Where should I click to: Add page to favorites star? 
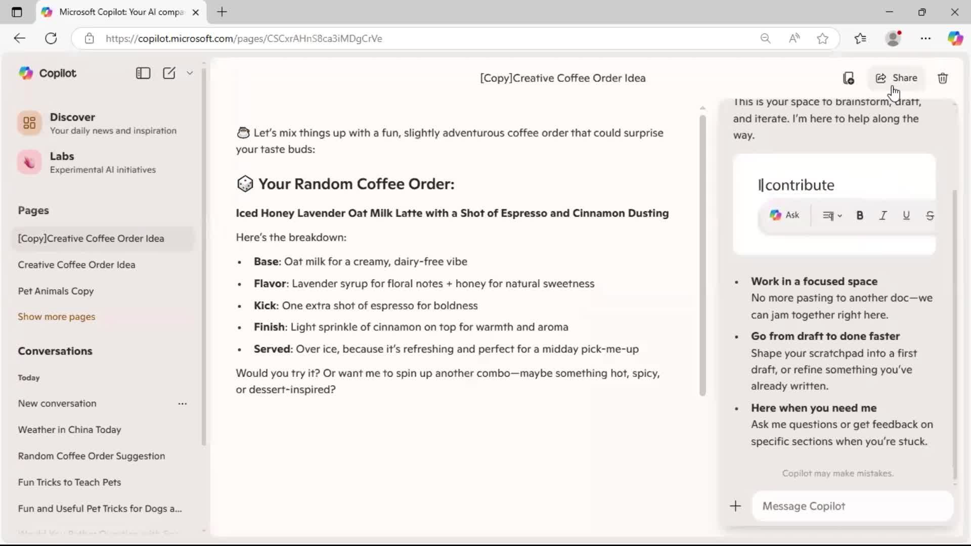822,38
